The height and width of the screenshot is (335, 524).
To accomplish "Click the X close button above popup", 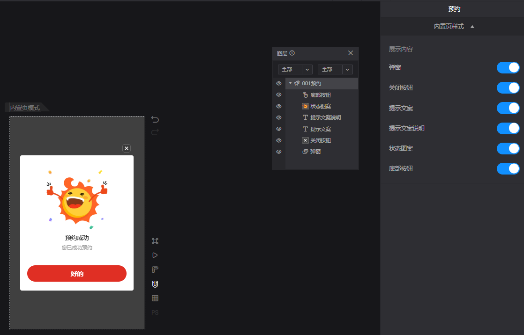I will tap(127, 148).
